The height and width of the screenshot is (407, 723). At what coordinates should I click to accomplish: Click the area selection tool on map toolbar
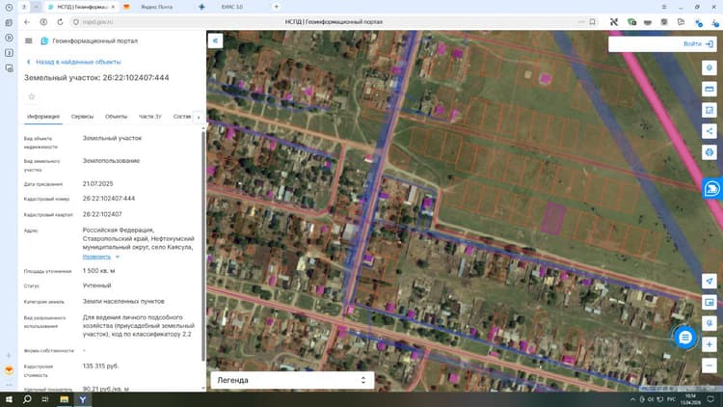pyautogui.click(x=710, y=110)
